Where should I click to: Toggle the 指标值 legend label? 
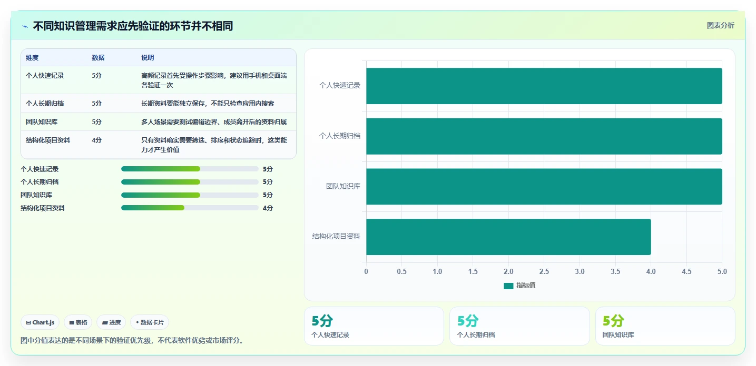[x=526, y=286]
